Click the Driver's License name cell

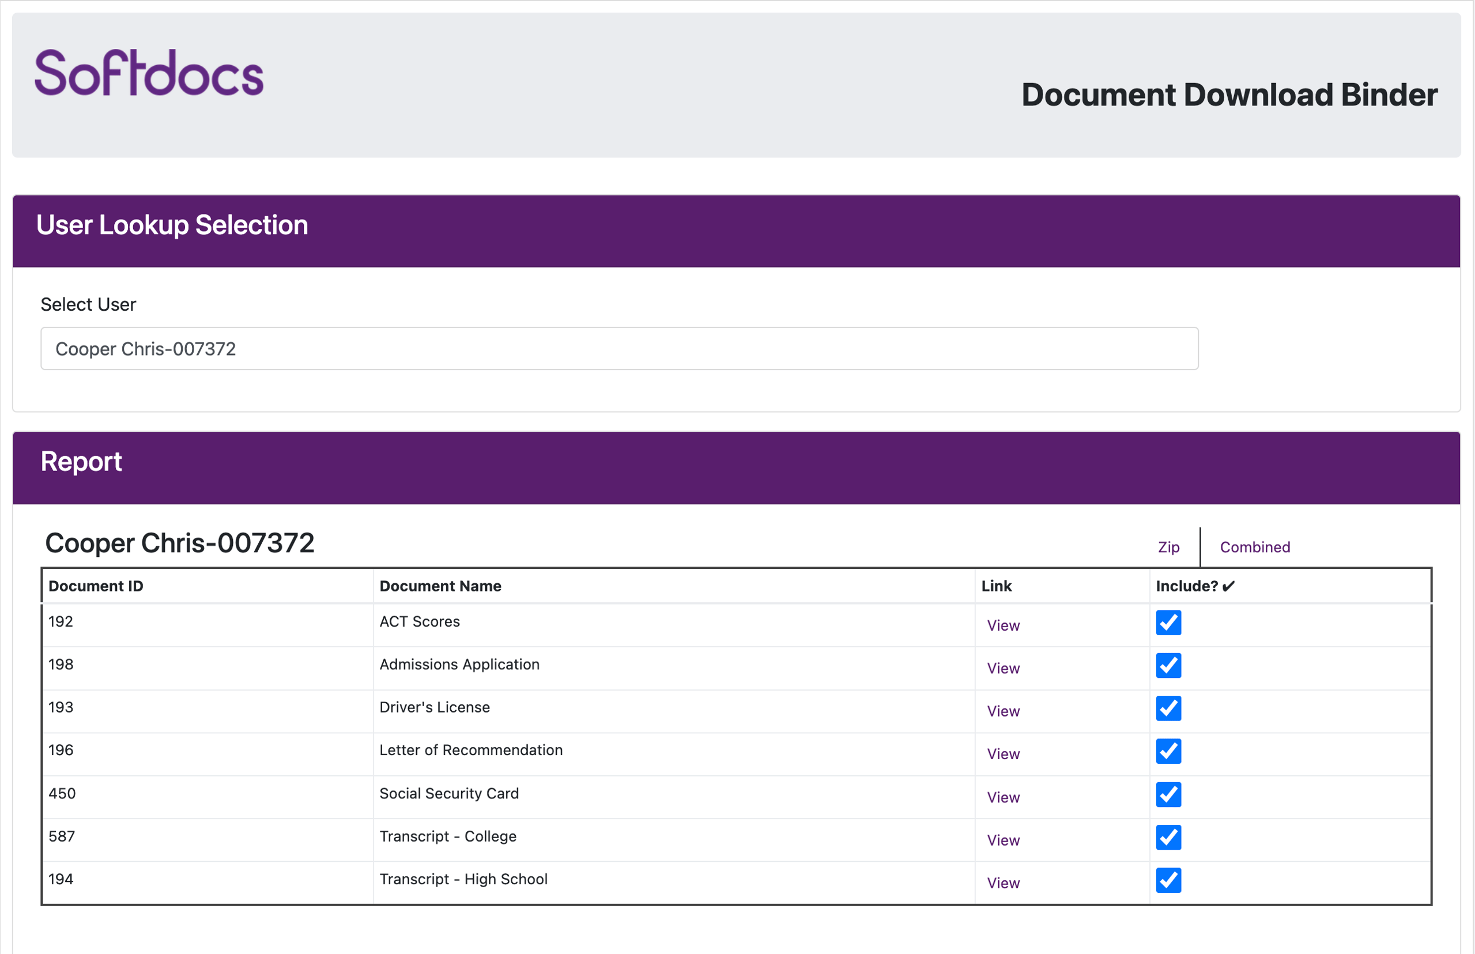pos(674,711)
